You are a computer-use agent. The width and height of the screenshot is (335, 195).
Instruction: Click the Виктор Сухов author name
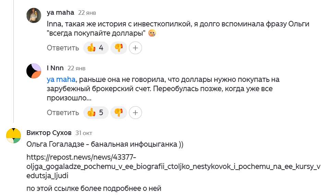coord(49,133)
